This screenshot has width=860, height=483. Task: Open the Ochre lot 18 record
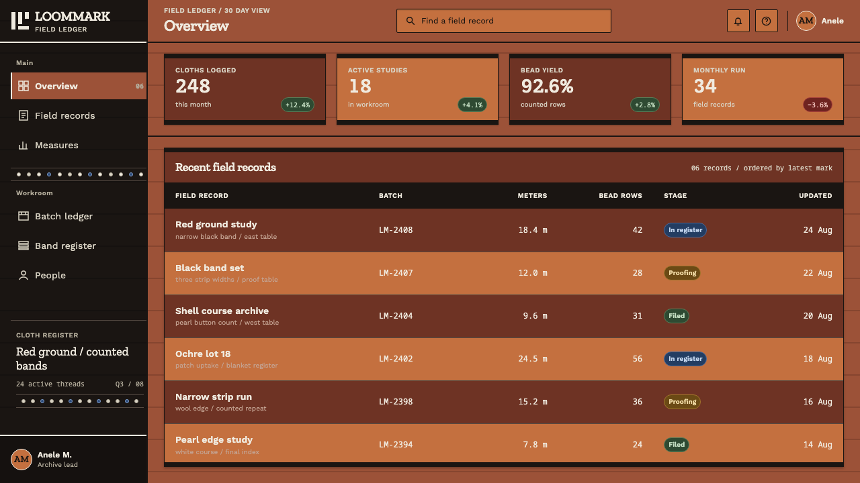tap(503, 359)
